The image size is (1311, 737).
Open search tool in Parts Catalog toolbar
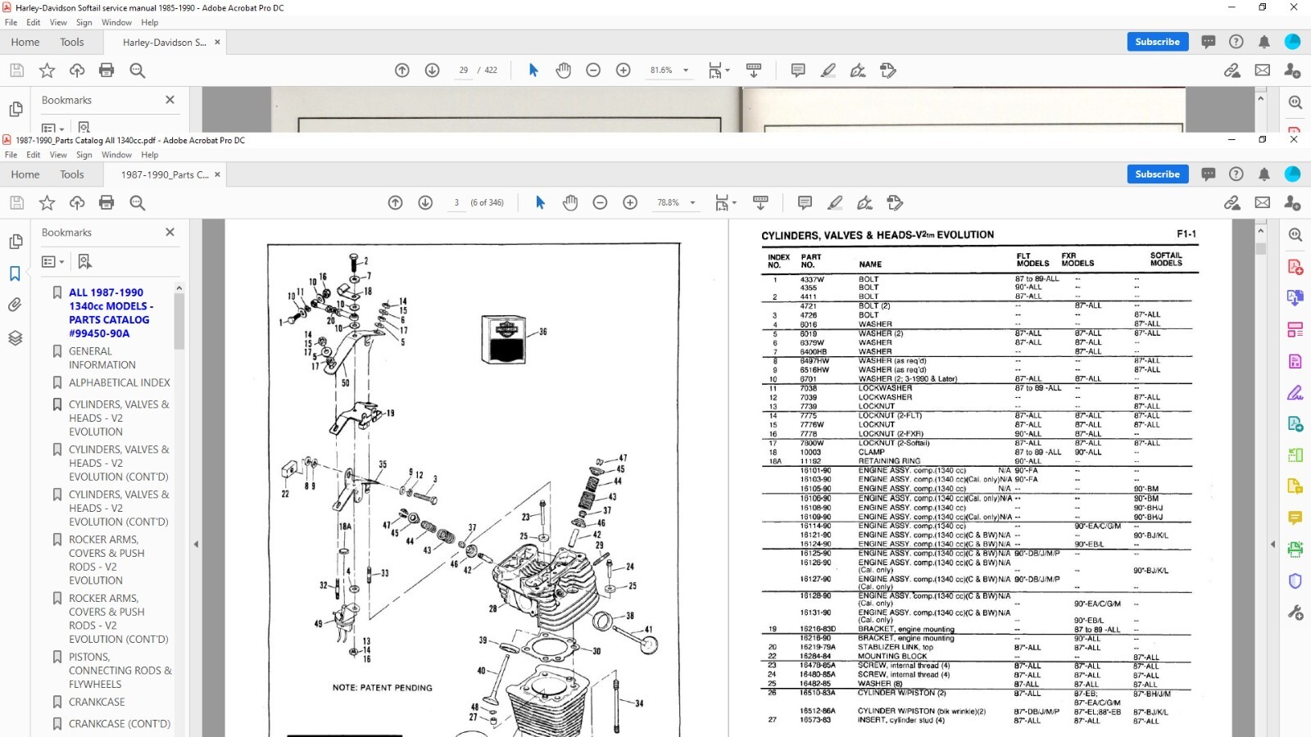(x=137, y=202)
